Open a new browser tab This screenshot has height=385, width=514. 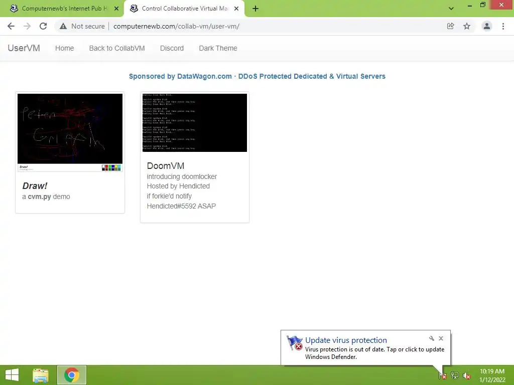255,9
